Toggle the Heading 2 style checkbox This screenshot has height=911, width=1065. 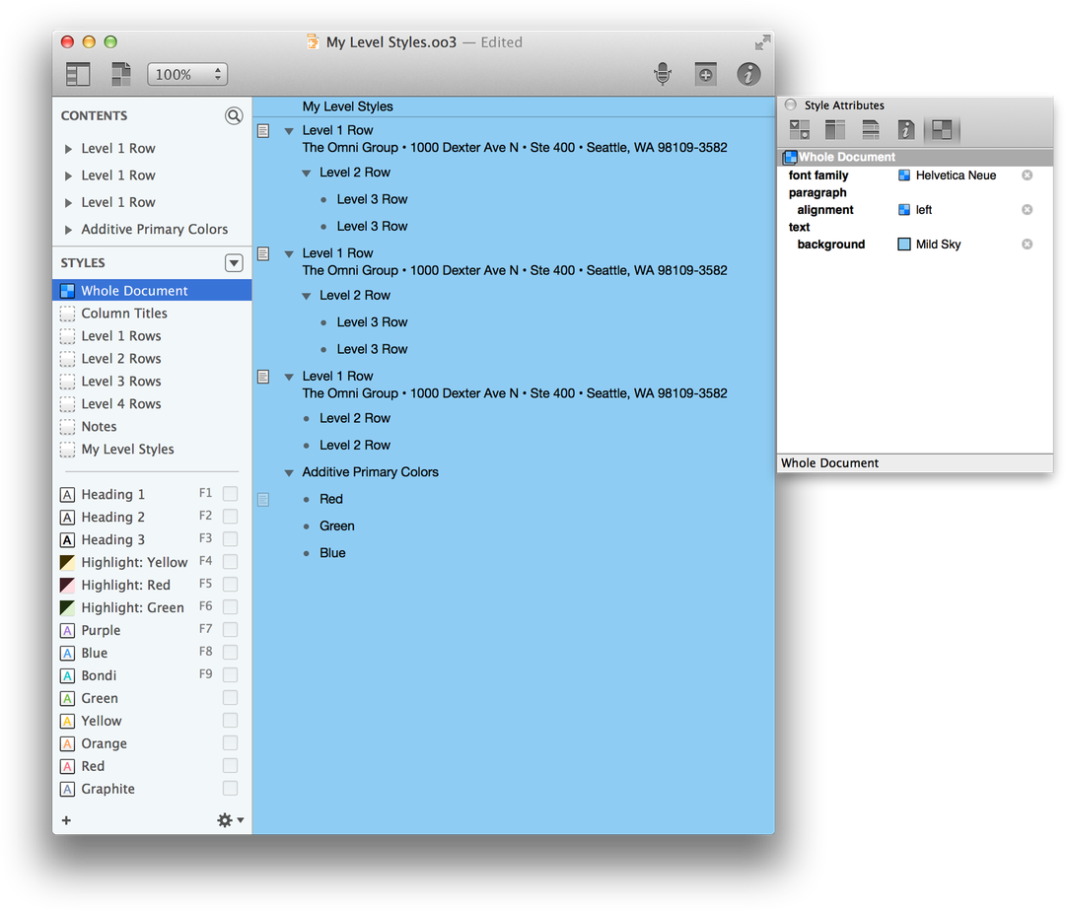click(x=230, y=516)
